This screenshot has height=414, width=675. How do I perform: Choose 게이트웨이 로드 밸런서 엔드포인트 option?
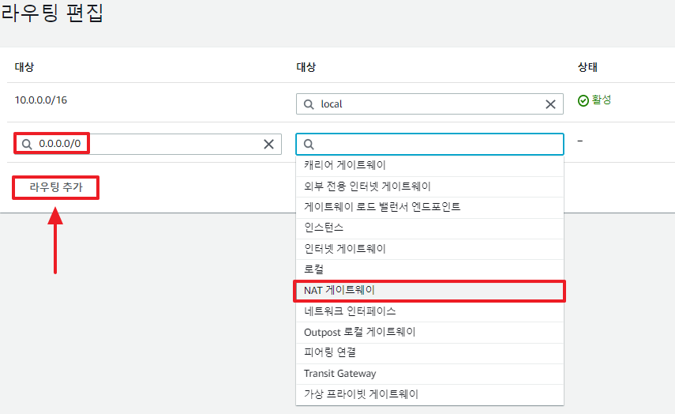pyautogui.click(x=429, y=207)
